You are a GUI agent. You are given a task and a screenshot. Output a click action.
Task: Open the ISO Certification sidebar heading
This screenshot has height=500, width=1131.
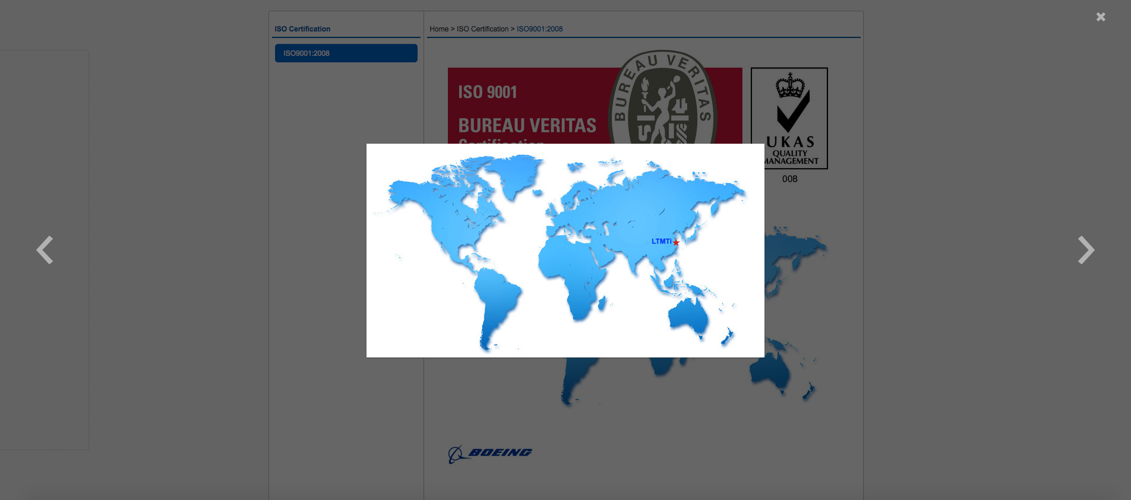[302, 29]
